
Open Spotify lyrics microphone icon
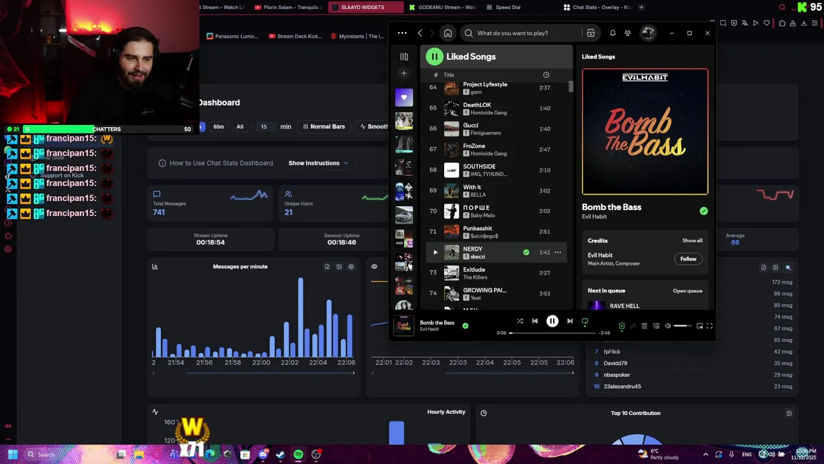click(x=633, y=326)
